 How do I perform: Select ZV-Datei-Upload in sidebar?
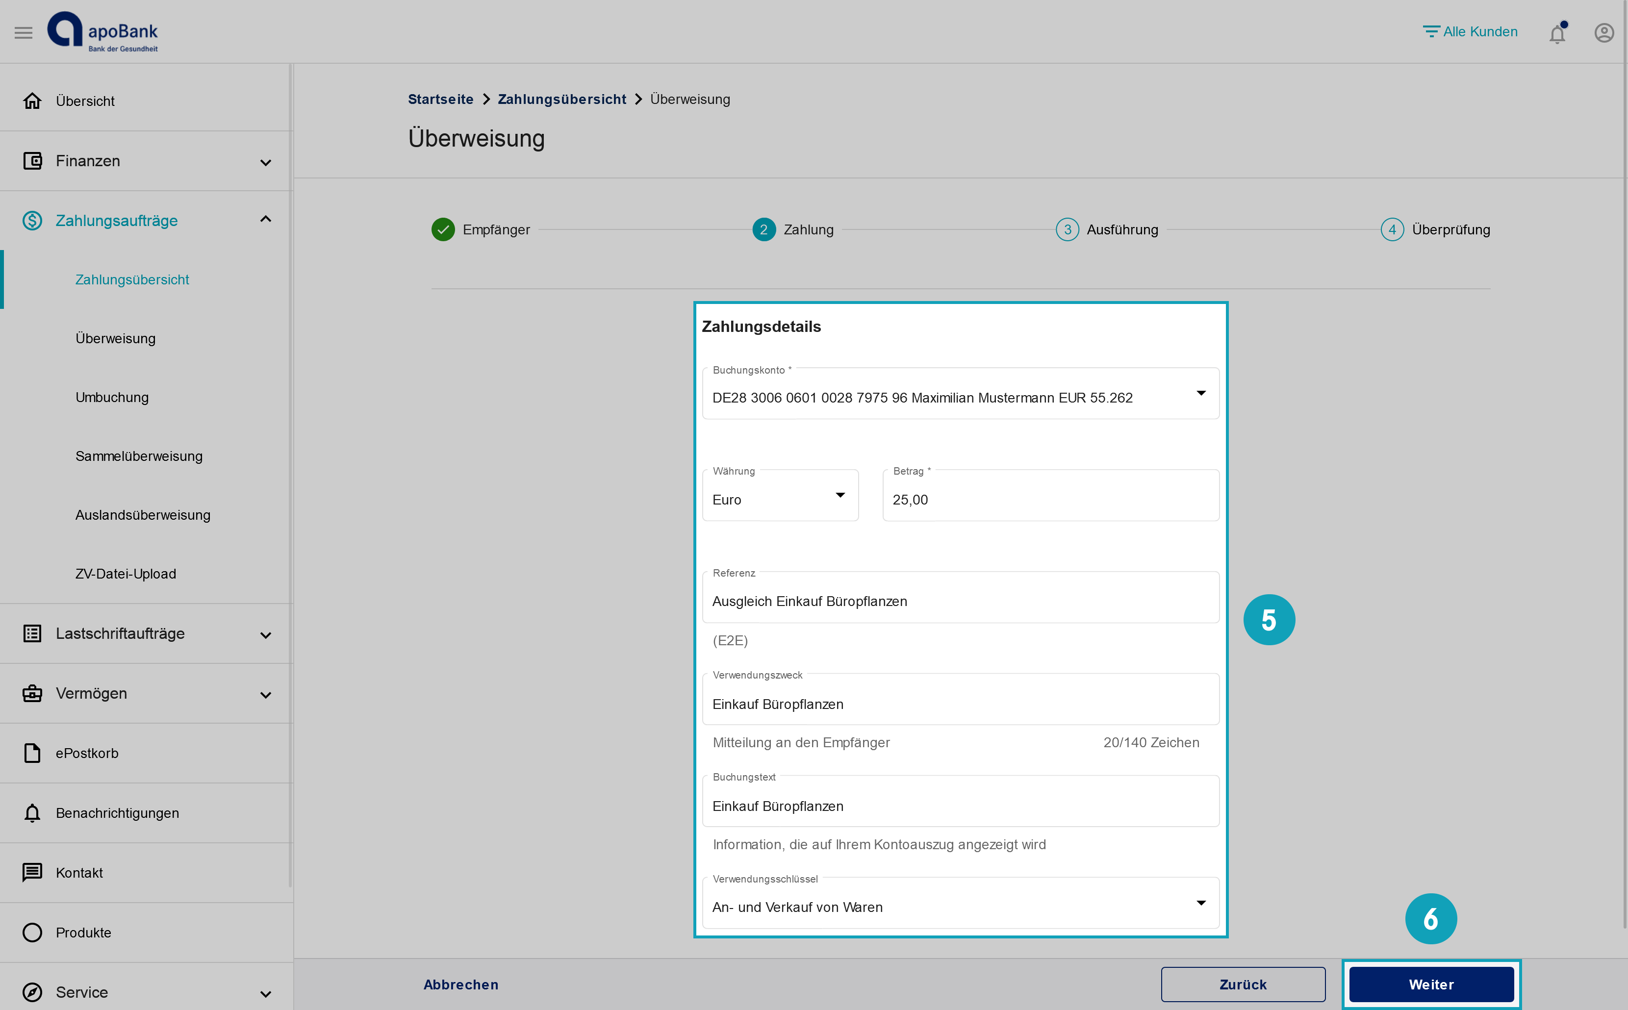click(126, 573)
